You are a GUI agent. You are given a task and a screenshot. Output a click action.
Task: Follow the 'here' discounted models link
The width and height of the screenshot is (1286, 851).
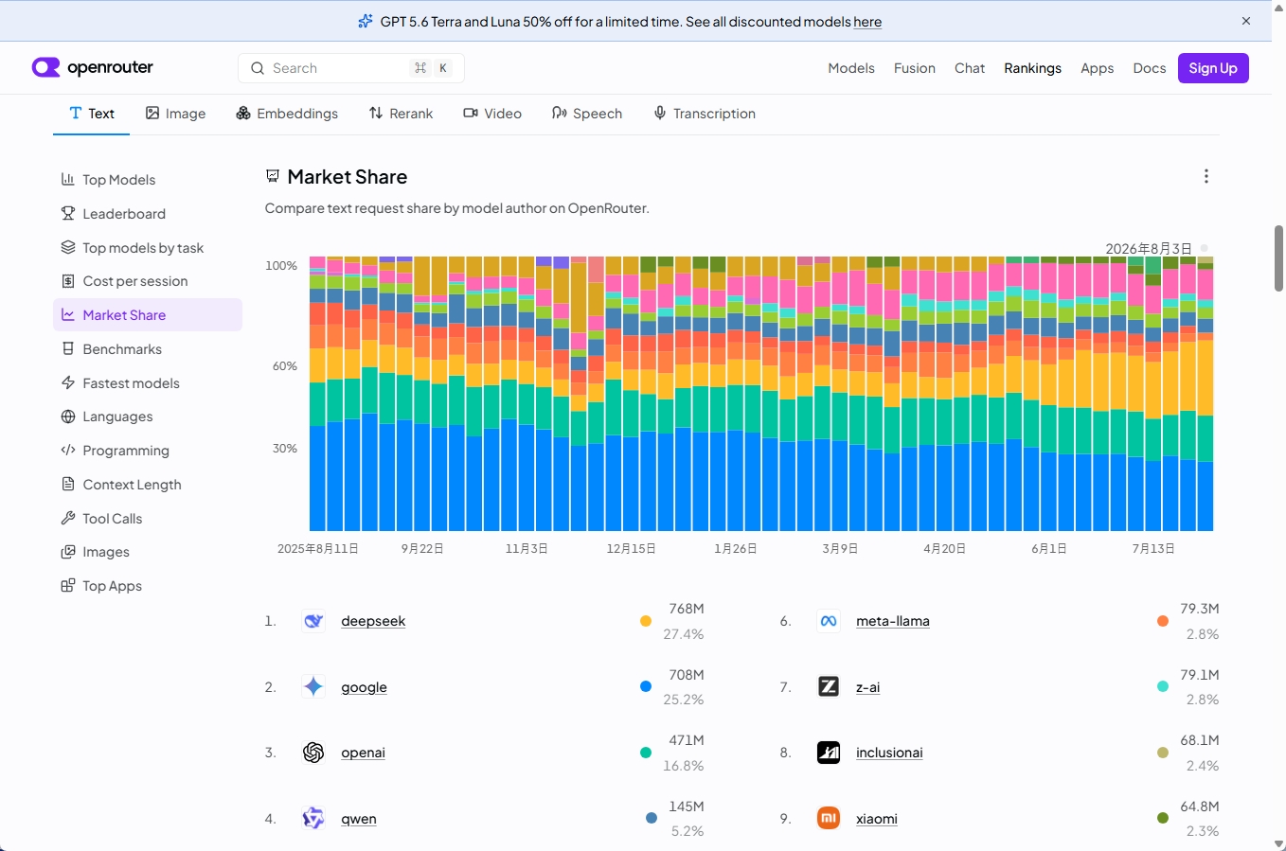pyautogui.click(x=867, y=22)
